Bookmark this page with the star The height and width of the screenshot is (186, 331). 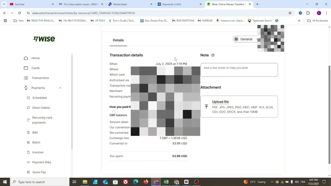pyautogui.click(x=290, y=13)
